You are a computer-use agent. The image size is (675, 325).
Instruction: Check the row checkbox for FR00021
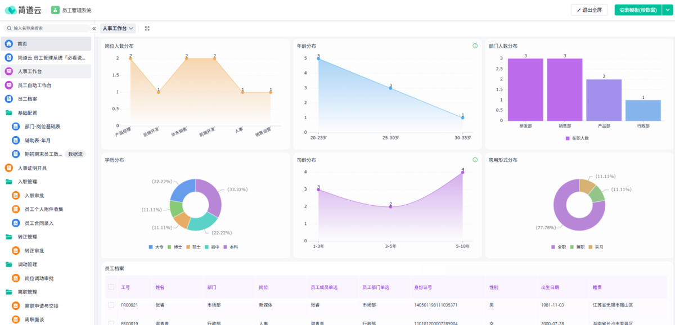[x=111, y=305]
